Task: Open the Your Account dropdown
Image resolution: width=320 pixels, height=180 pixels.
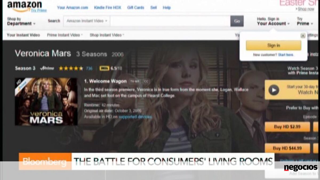Action: click(273, 21)
